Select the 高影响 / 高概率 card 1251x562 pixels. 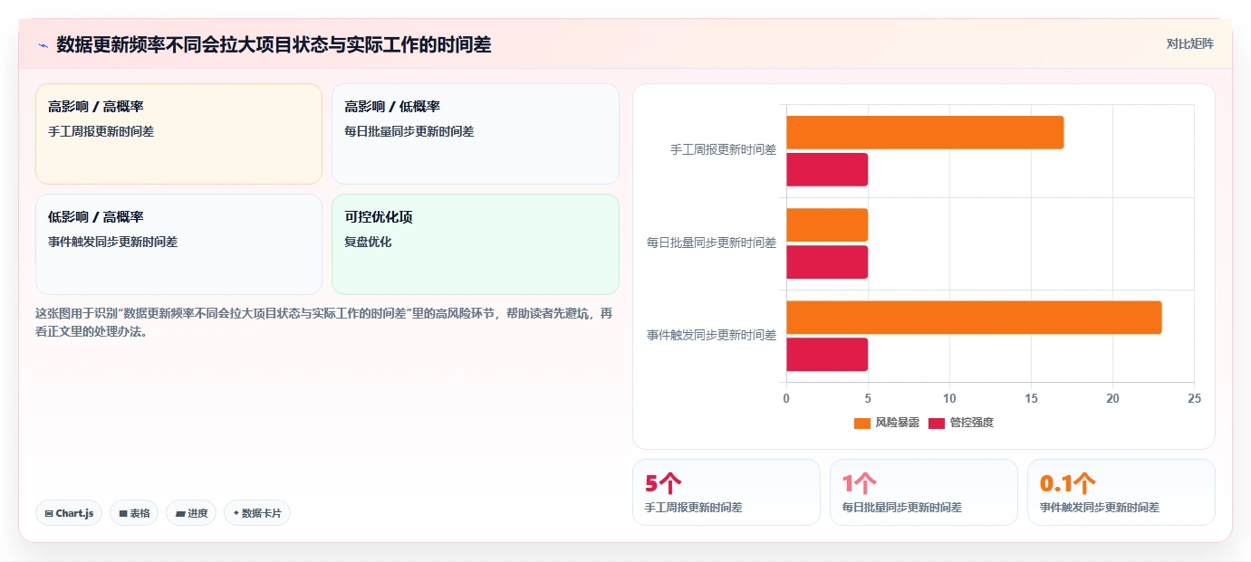[178, 134]
